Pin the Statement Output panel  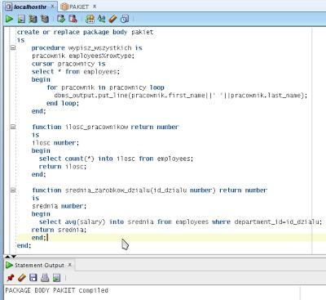(x=10, y=278)
